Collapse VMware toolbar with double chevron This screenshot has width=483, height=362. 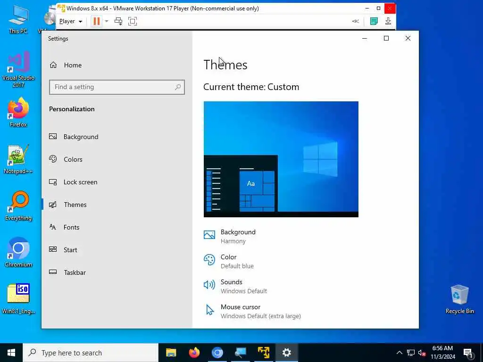coord(356,21)
